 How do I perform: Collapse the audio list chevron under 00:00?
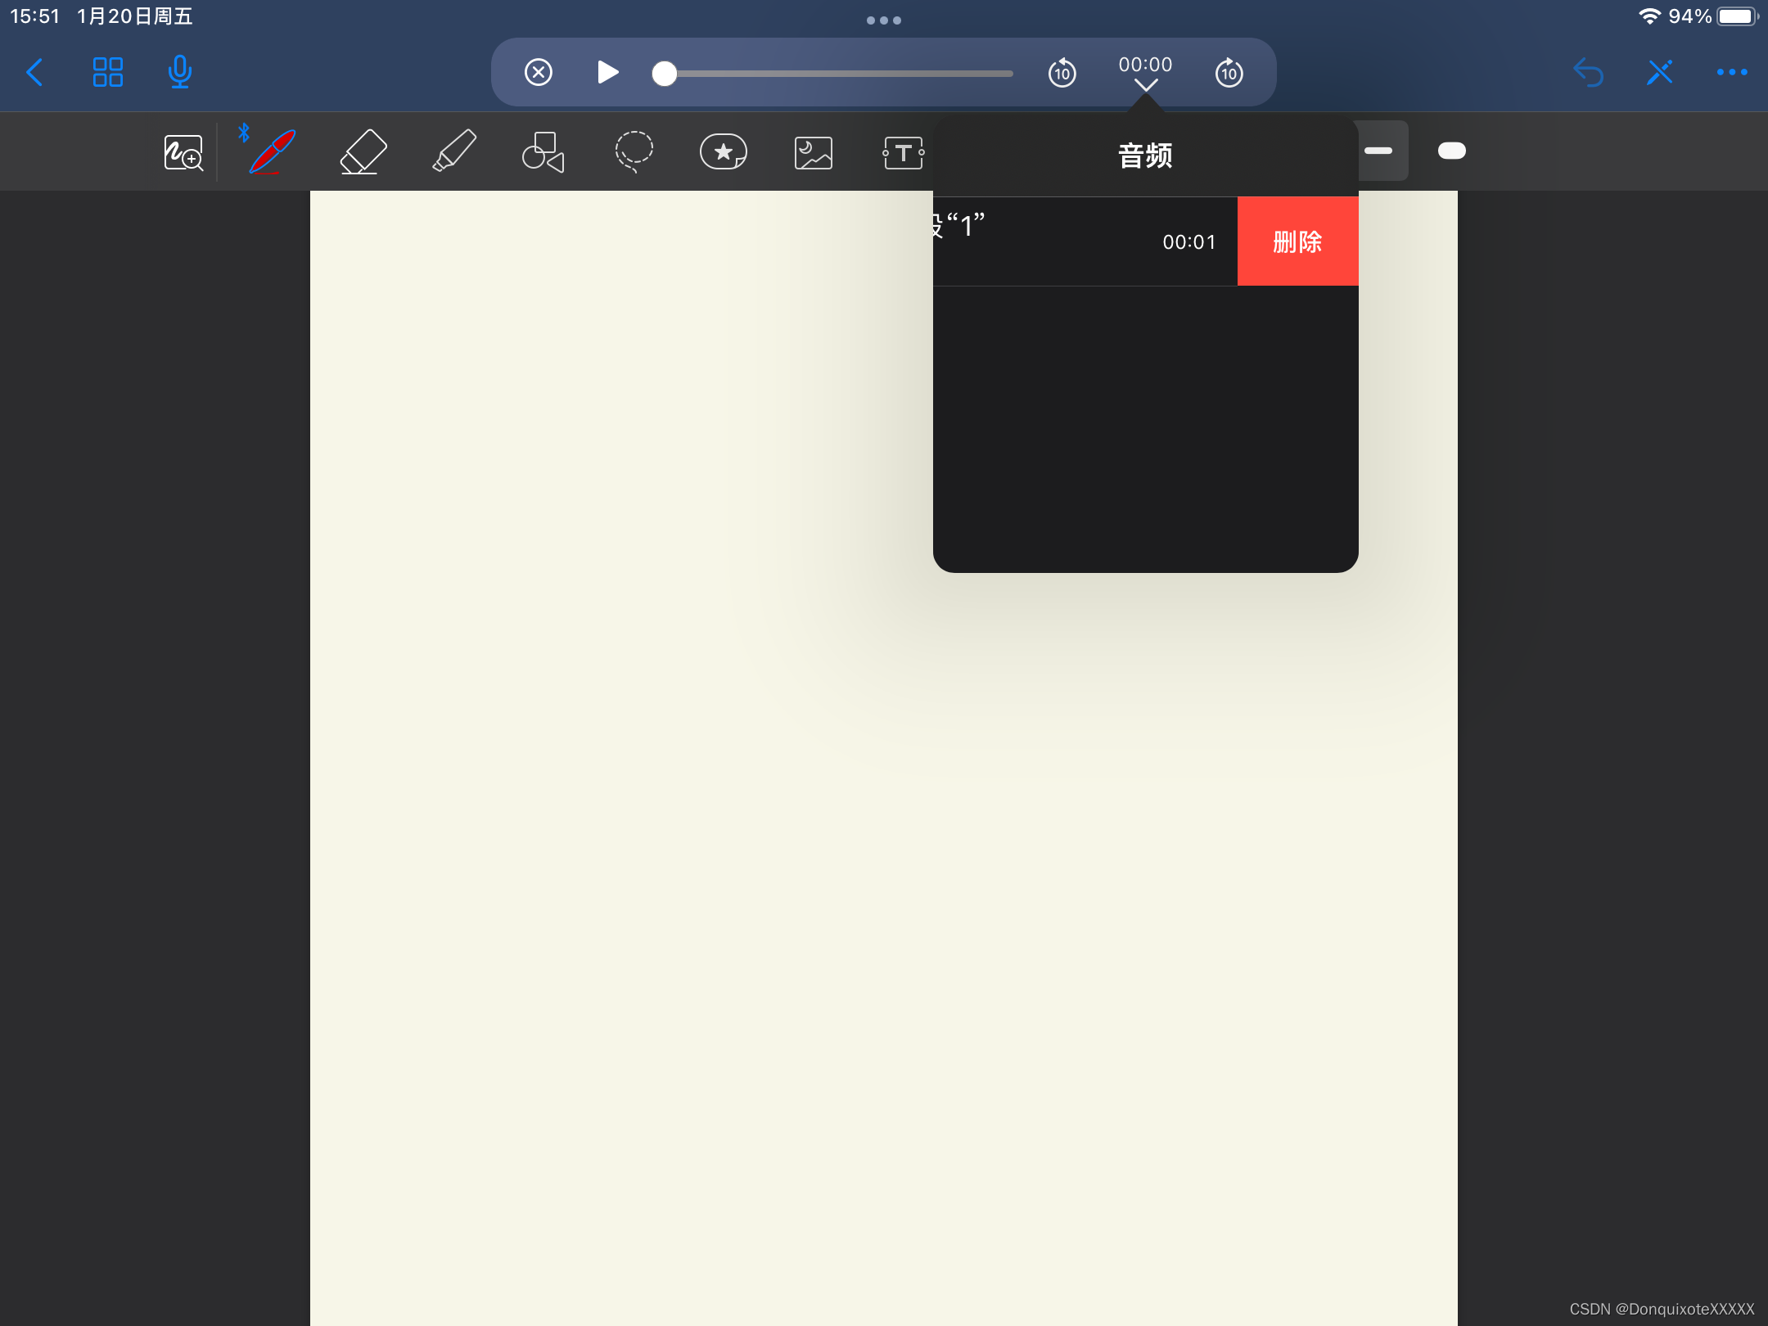1145,85
